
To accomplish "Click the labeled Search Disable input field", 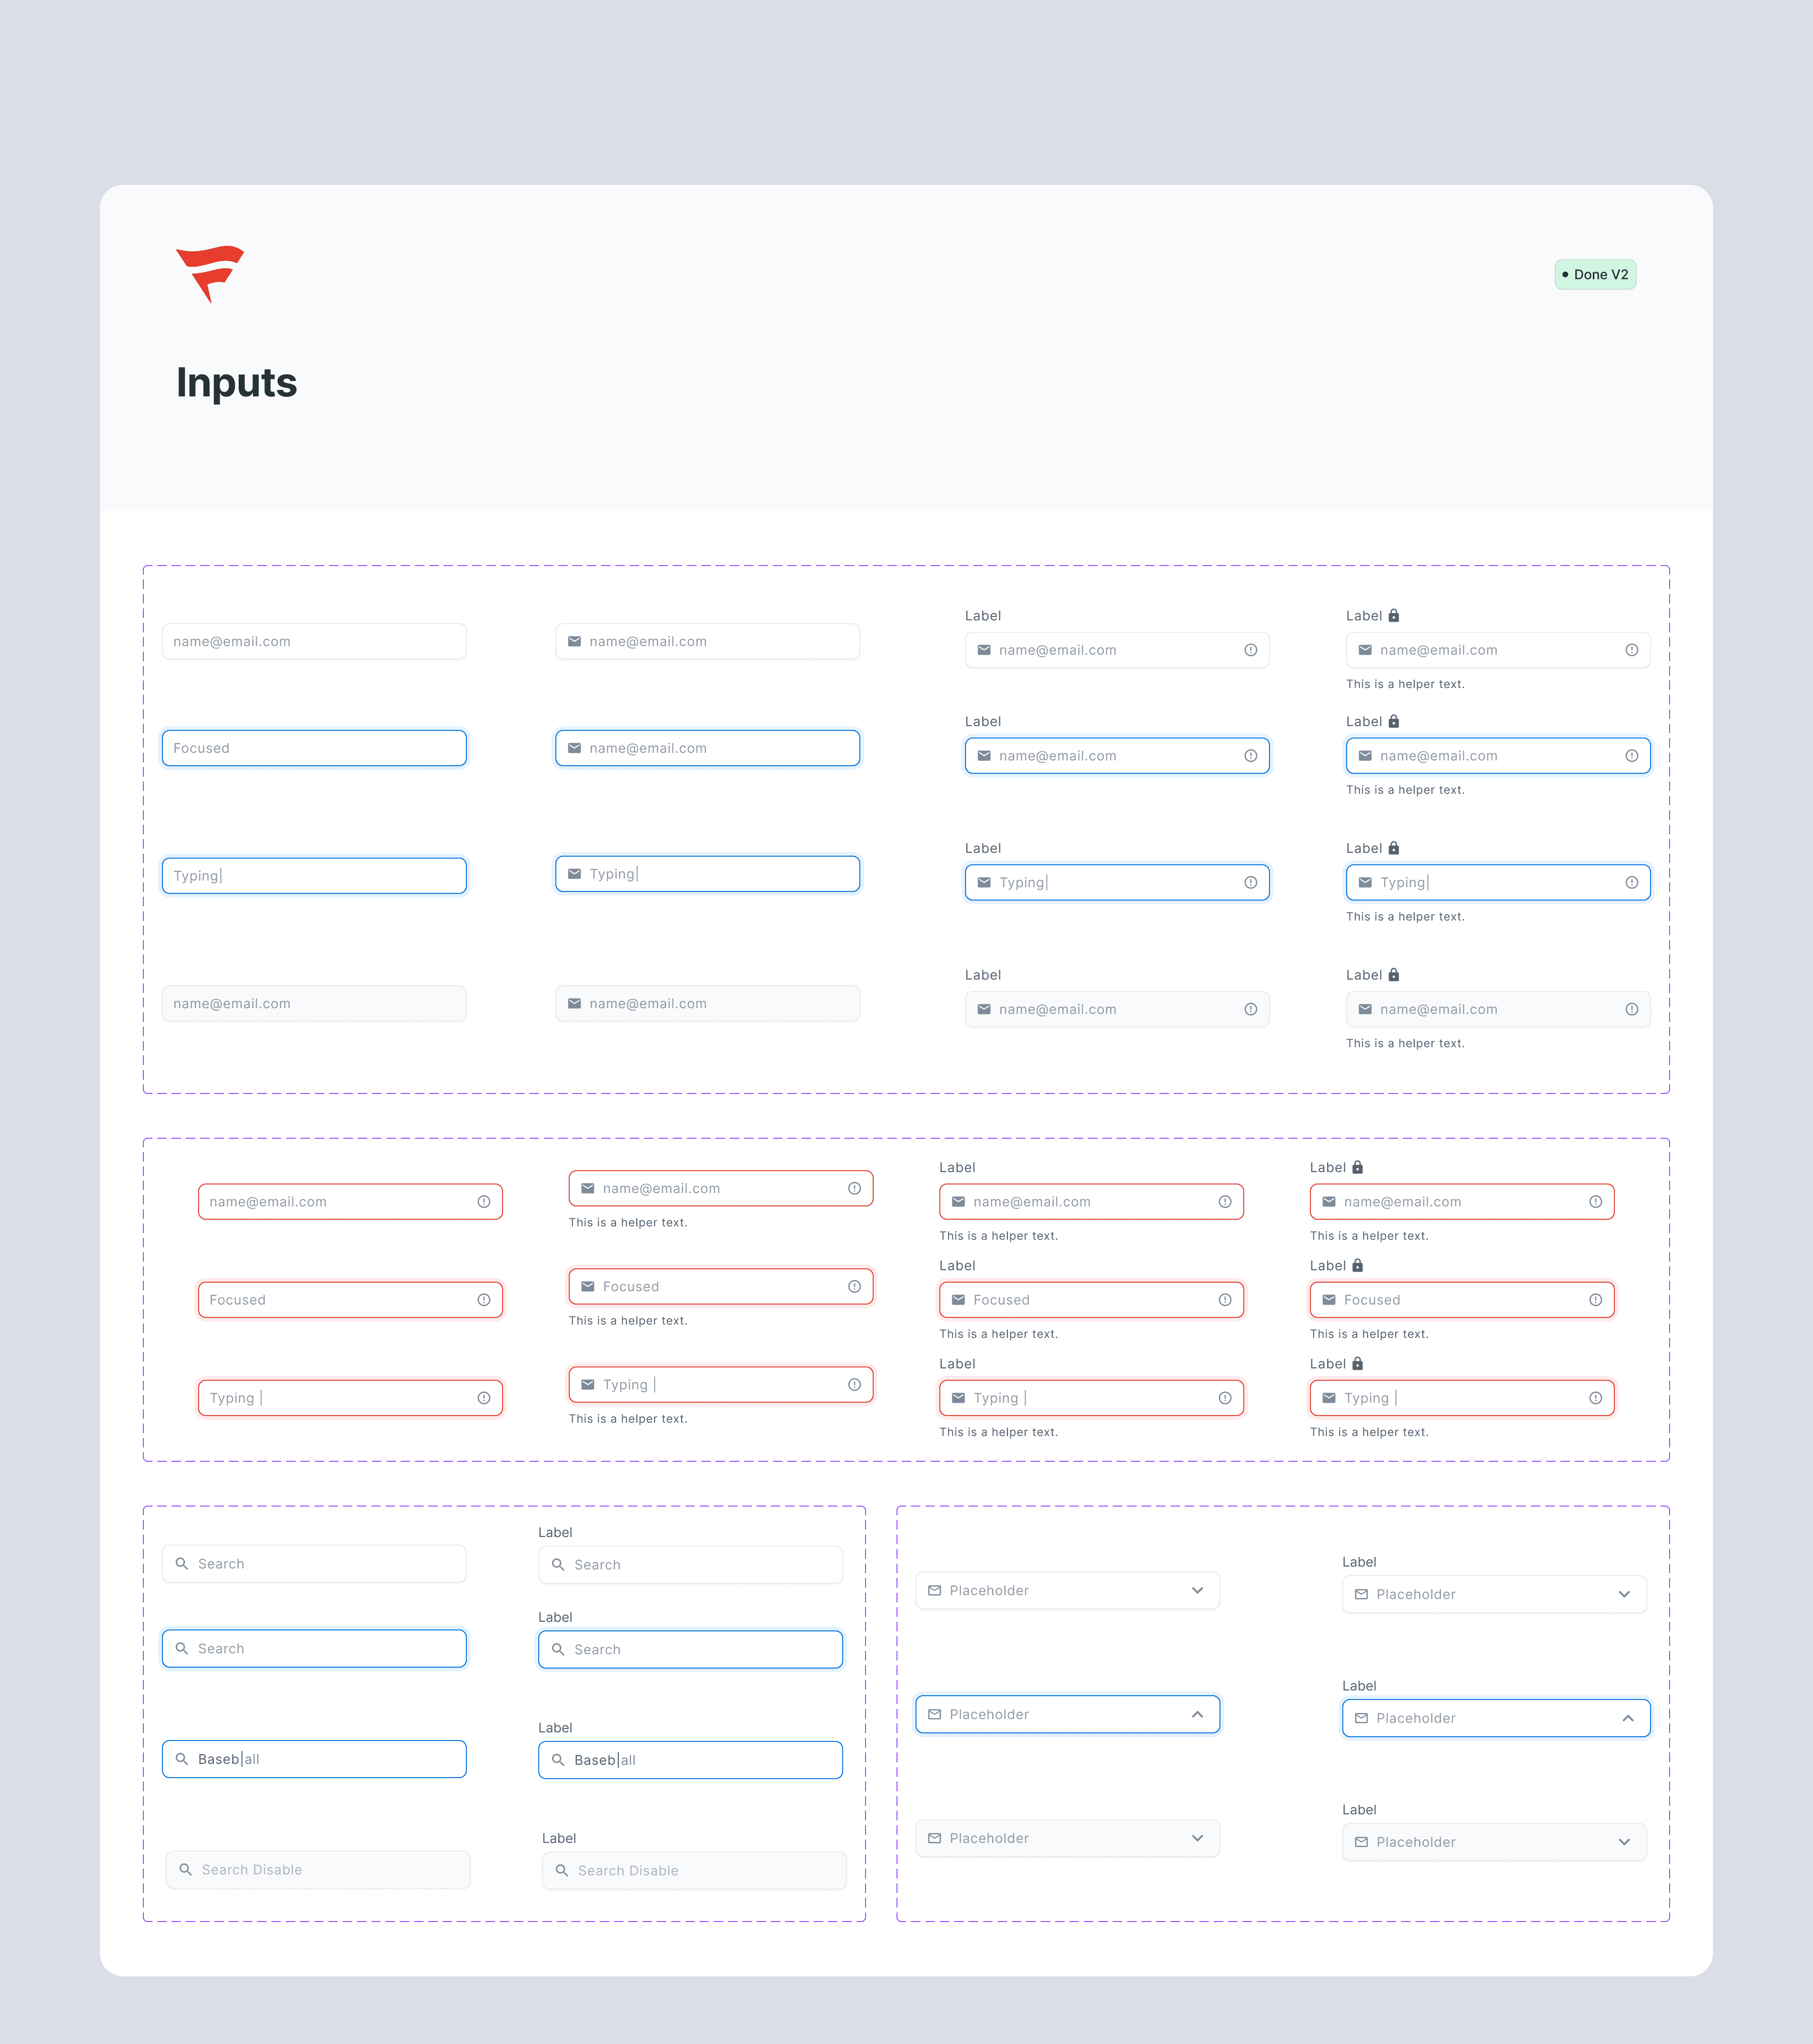I will click(x=694, y=1870).
